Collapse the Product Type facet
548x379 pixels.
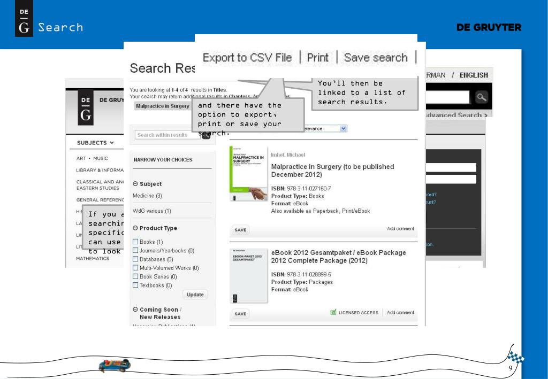135,228
